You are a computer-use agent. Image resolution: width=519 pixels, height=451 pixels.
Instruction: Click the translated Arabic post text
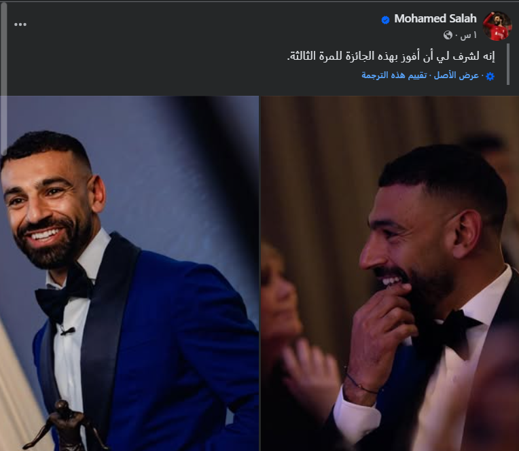391,56
